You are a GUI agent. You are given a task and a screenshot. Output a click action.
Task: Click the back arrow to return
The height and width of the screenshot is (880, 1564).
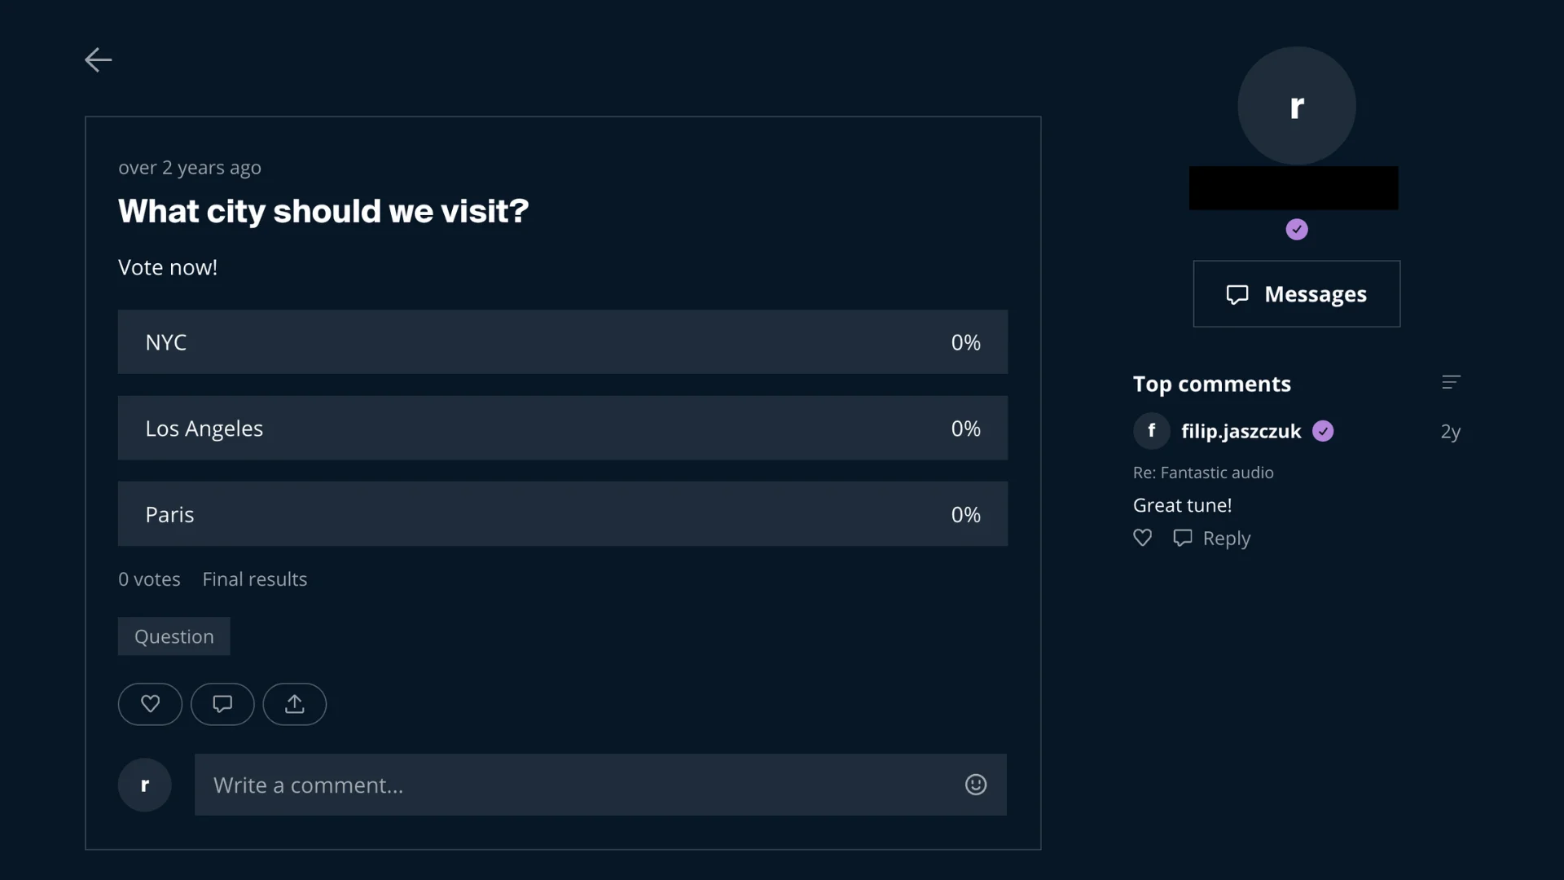(x=97, y=59)
